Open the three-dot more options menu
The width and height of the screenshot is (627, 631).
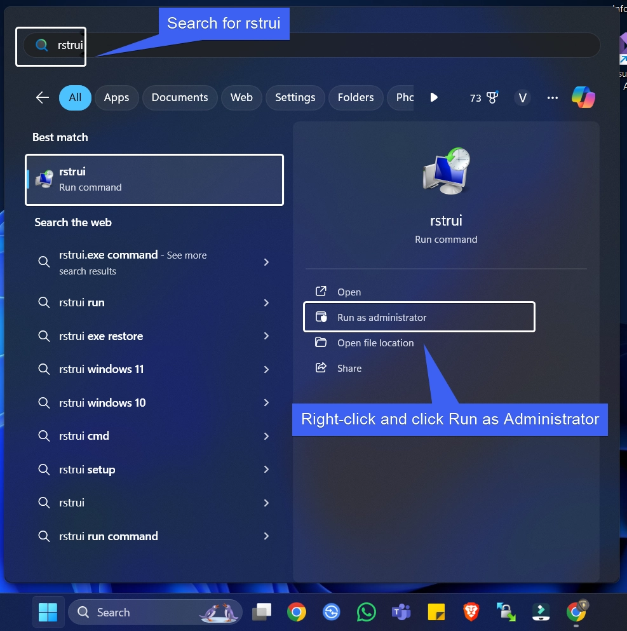tap(553, 98)
